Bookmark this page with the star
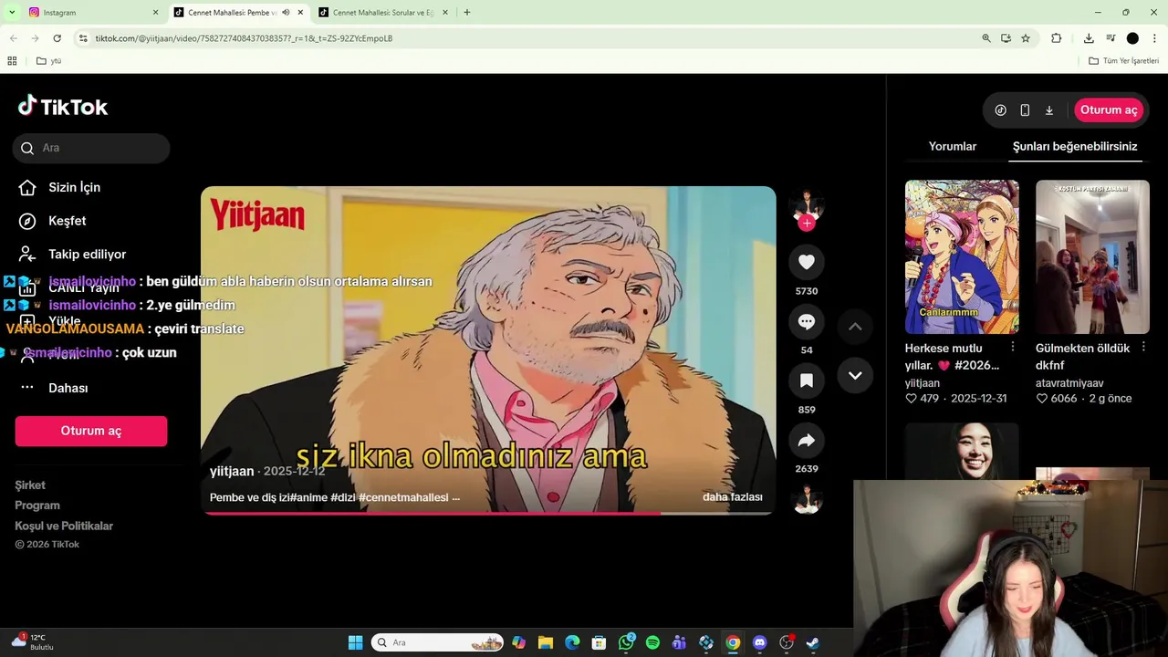 [x=1026, y=38]
